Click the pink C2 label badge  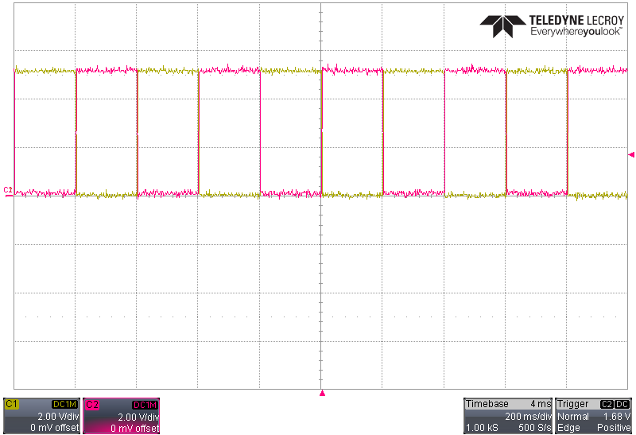[x=92, y=405]
